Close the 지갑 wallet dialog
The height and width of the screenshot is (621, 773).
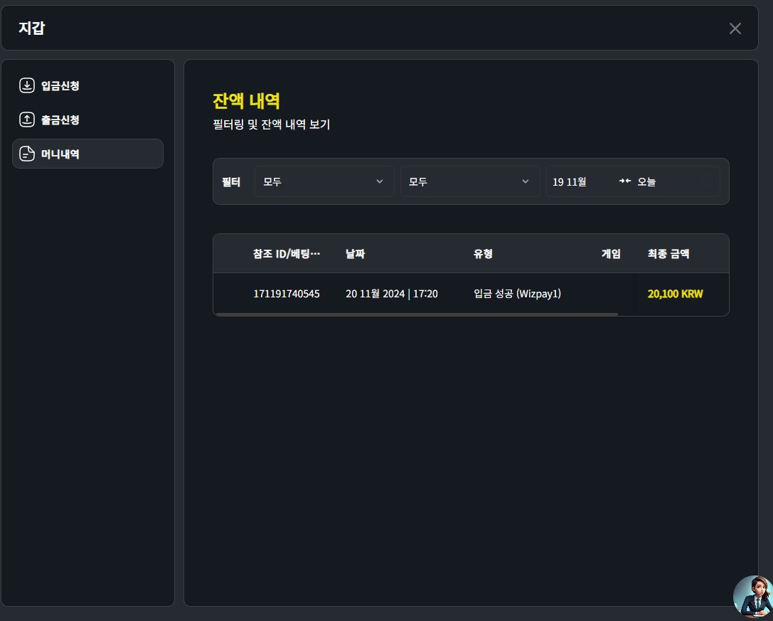pos(735,28)
